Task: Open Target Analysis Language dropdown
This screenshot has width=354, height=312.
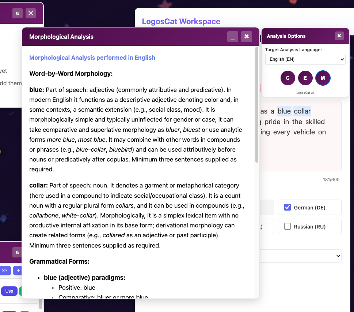Action: tap(305, 59)
